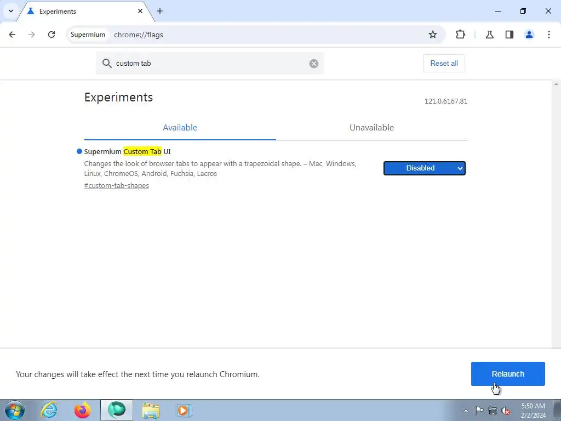The width and height of the screenshot is (561, 421).
Task: Launch Firefox from the taskbar
Action: (82, 410)
